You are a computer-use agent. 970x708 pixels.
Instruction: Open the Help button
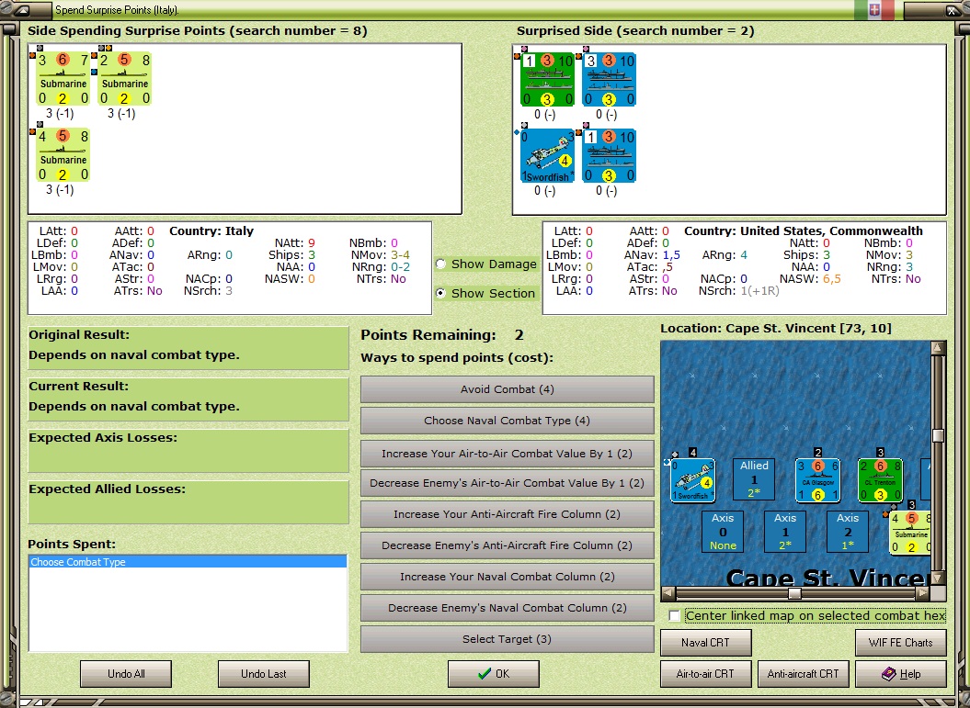coord(901,674)
